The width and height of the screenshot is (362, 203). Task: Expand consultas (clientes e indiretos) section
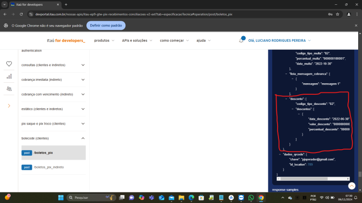click(54, 65)
